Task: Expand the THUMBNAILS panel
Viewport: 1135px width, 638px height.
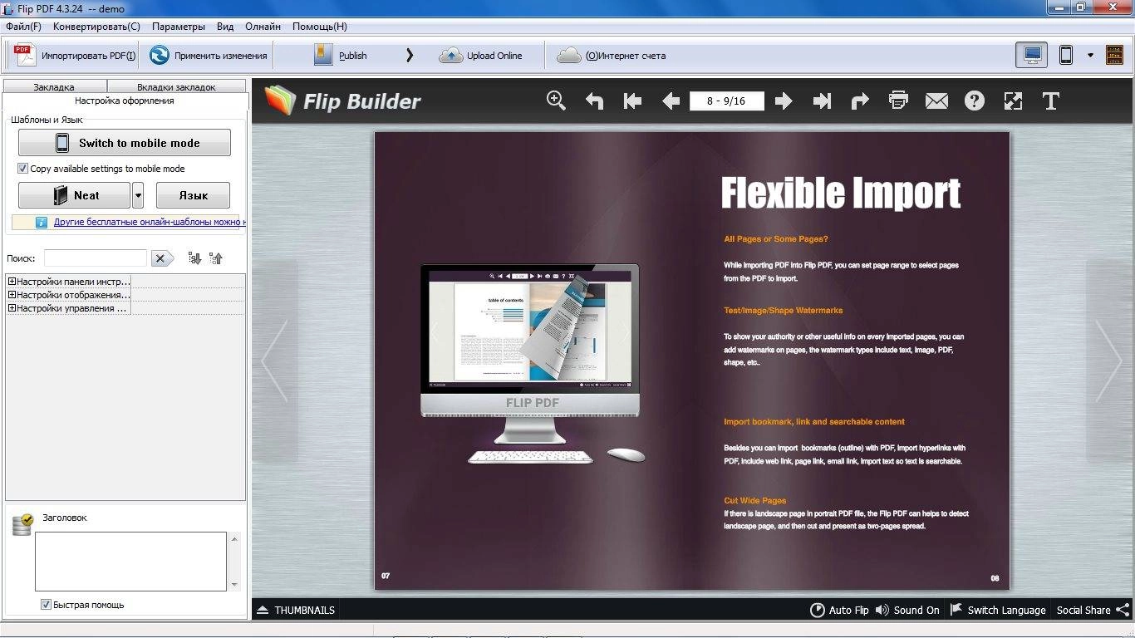Action: 296,610
